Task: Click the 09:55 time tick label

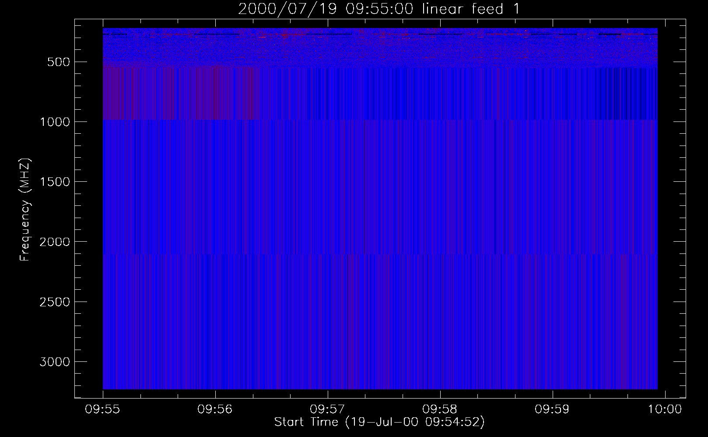Action: pos(102,409)
